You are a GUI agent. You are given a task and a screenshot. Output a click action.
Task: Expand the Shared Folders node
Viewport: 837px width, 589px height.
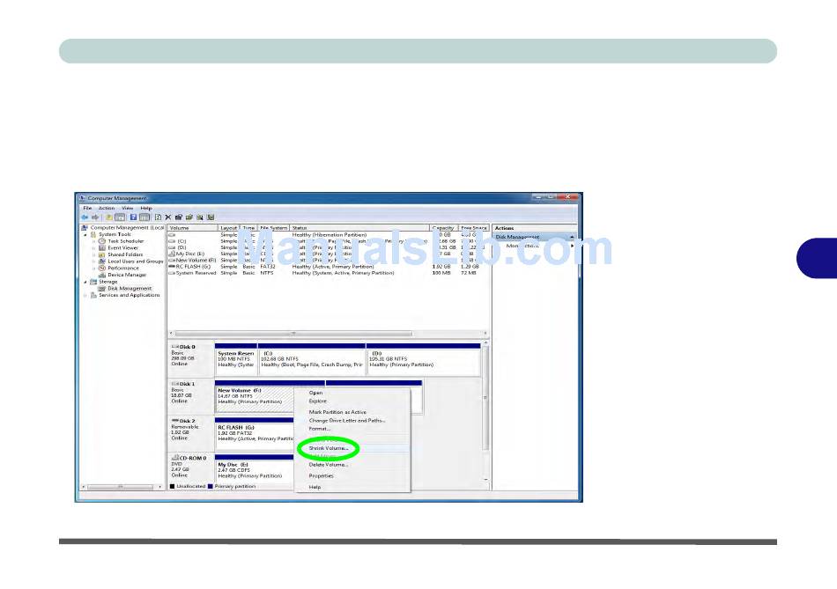point(94,254)
